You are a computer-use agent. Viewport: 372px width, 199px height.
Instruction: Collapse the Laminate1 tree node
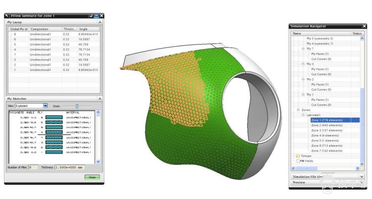(302, 115)
